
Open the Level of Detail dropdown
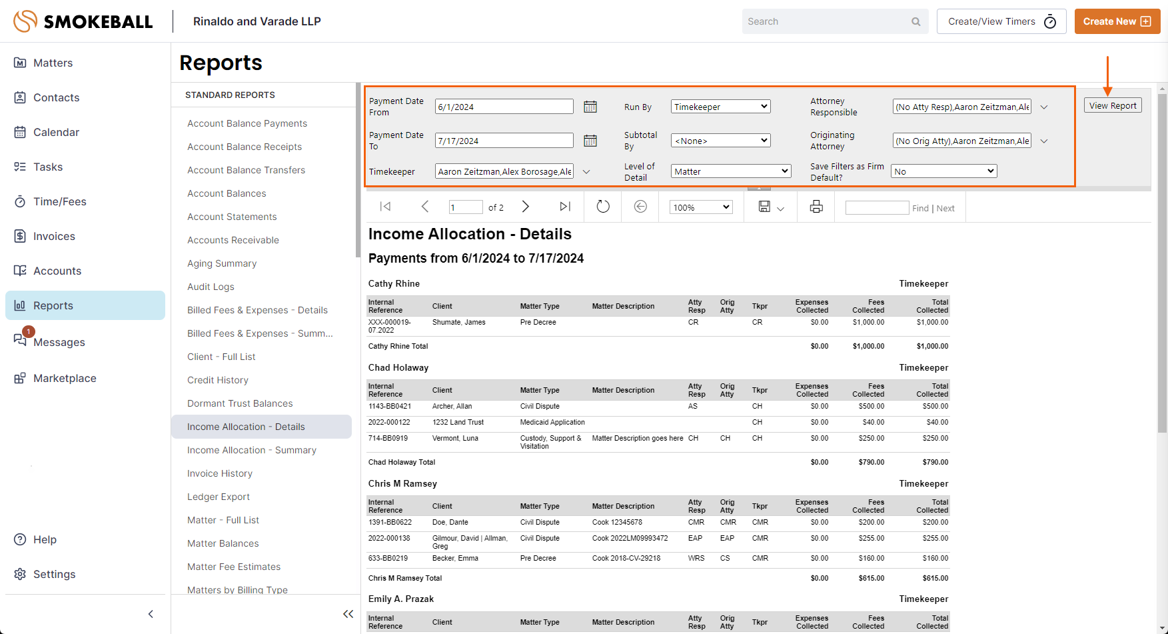(730, 171)
